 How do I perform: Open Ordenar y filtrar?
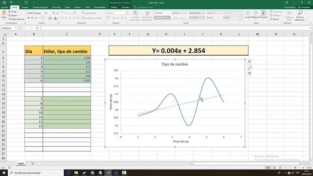pos(289,16)
